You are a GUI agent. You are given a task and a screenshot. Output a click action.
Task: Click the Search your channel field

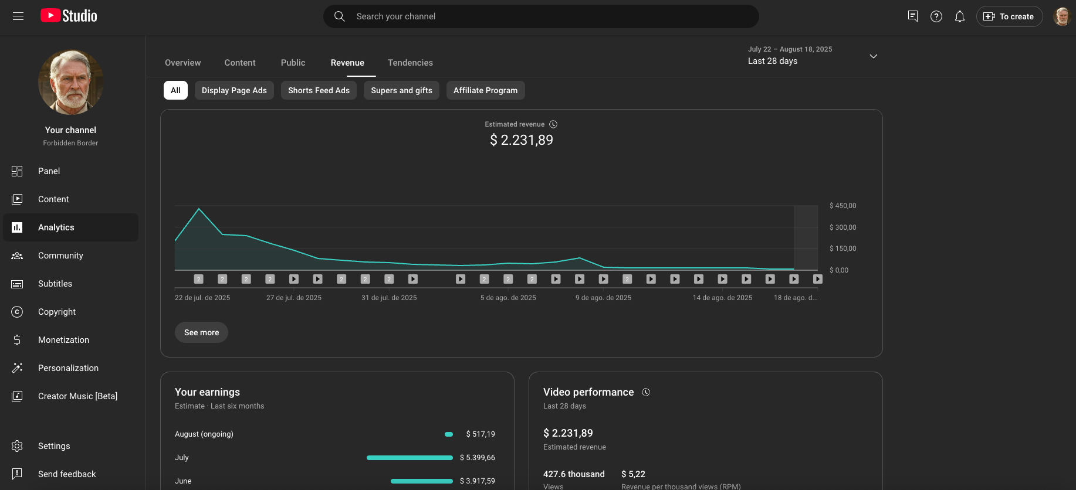tap(540, 16)
